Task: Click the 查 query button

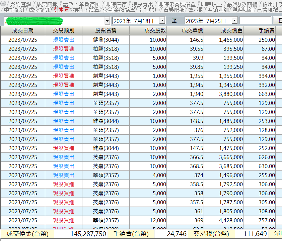Action: pyautogui.click(x=279, y=21)
